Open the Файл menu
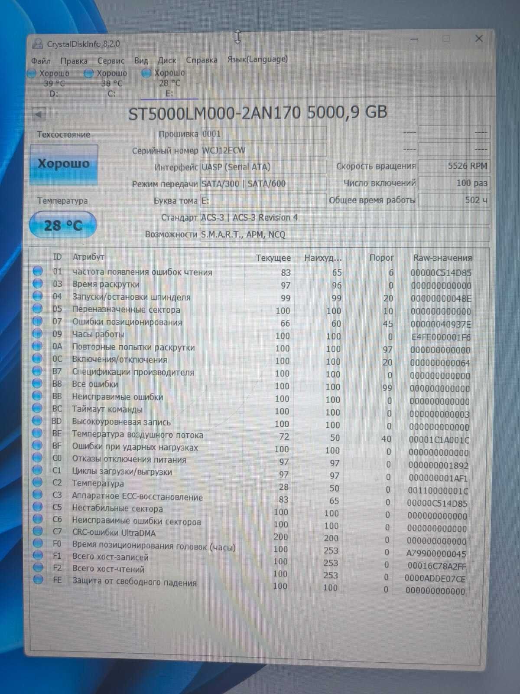520x694 pixels. coord(41,61)
